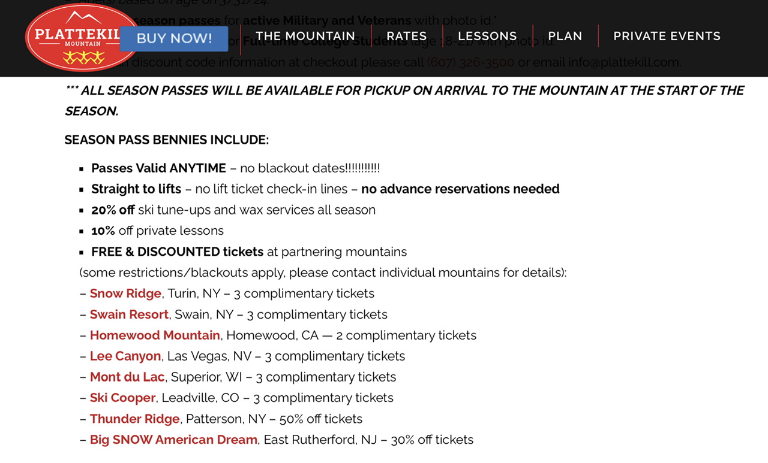
Task: Visit the Swain Resort link
Action: tap(129, 314)
